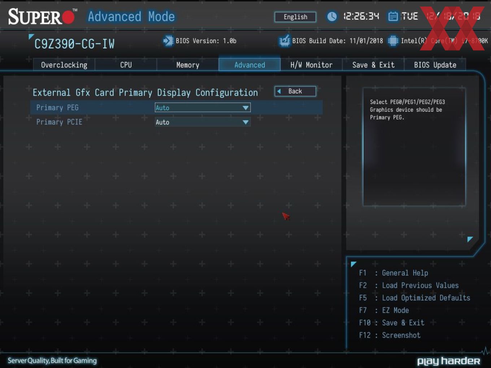Click the Primary PEG help description
Viewport: 491px width, 368px height.
pyautogui.click(x=407, y=110)
